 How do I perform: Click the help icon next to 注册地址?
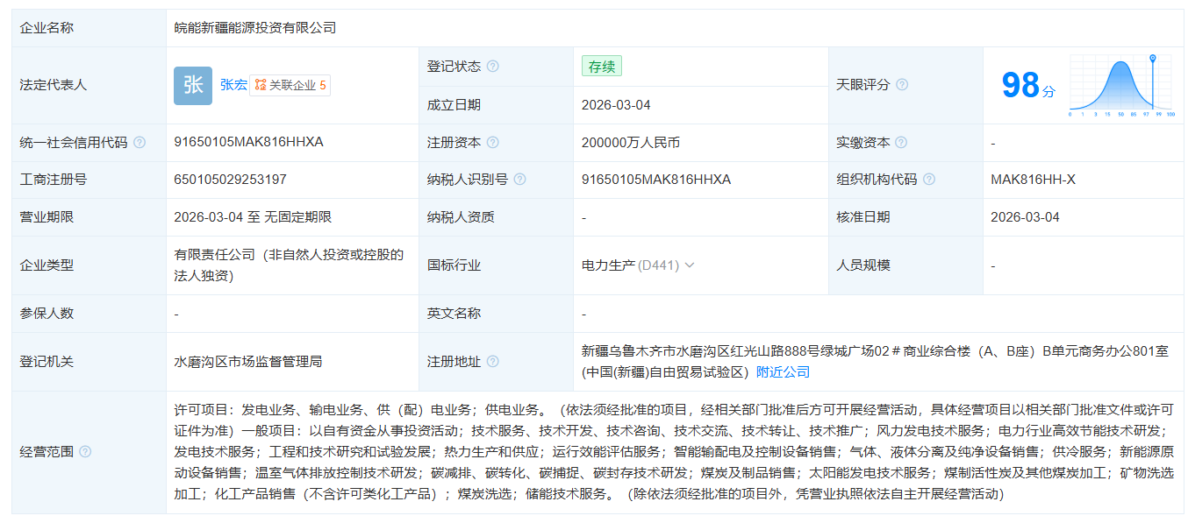493,362
